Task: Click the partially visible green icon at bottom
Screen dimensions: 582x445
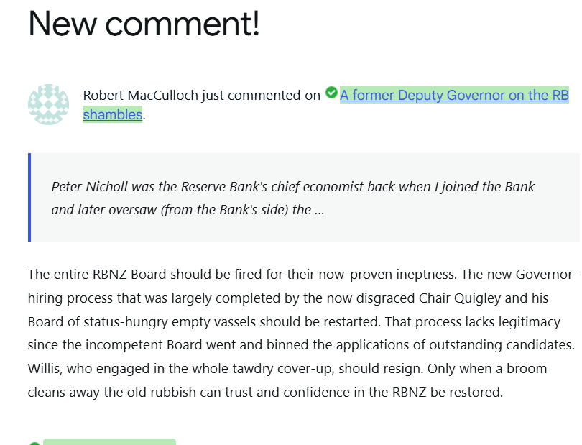Action: tap(34, 443)
